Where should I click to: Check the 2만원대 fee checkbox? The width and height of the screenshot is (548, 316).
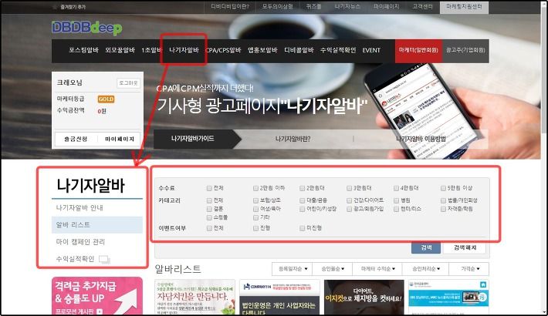303,188
